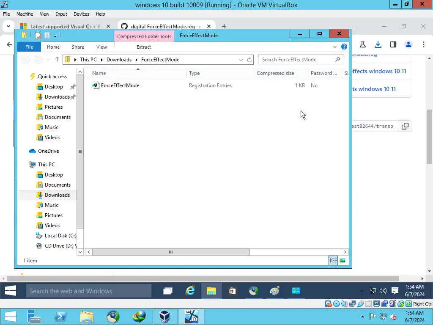Viewport: 433px width, 325px height.
Task: Click the horizontal scrollbar thumb in file list
Action: 171,252
